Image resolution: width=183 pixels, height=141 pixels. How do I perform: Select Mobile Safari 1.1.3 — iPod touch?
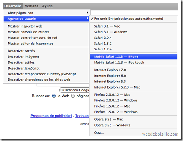134,63
